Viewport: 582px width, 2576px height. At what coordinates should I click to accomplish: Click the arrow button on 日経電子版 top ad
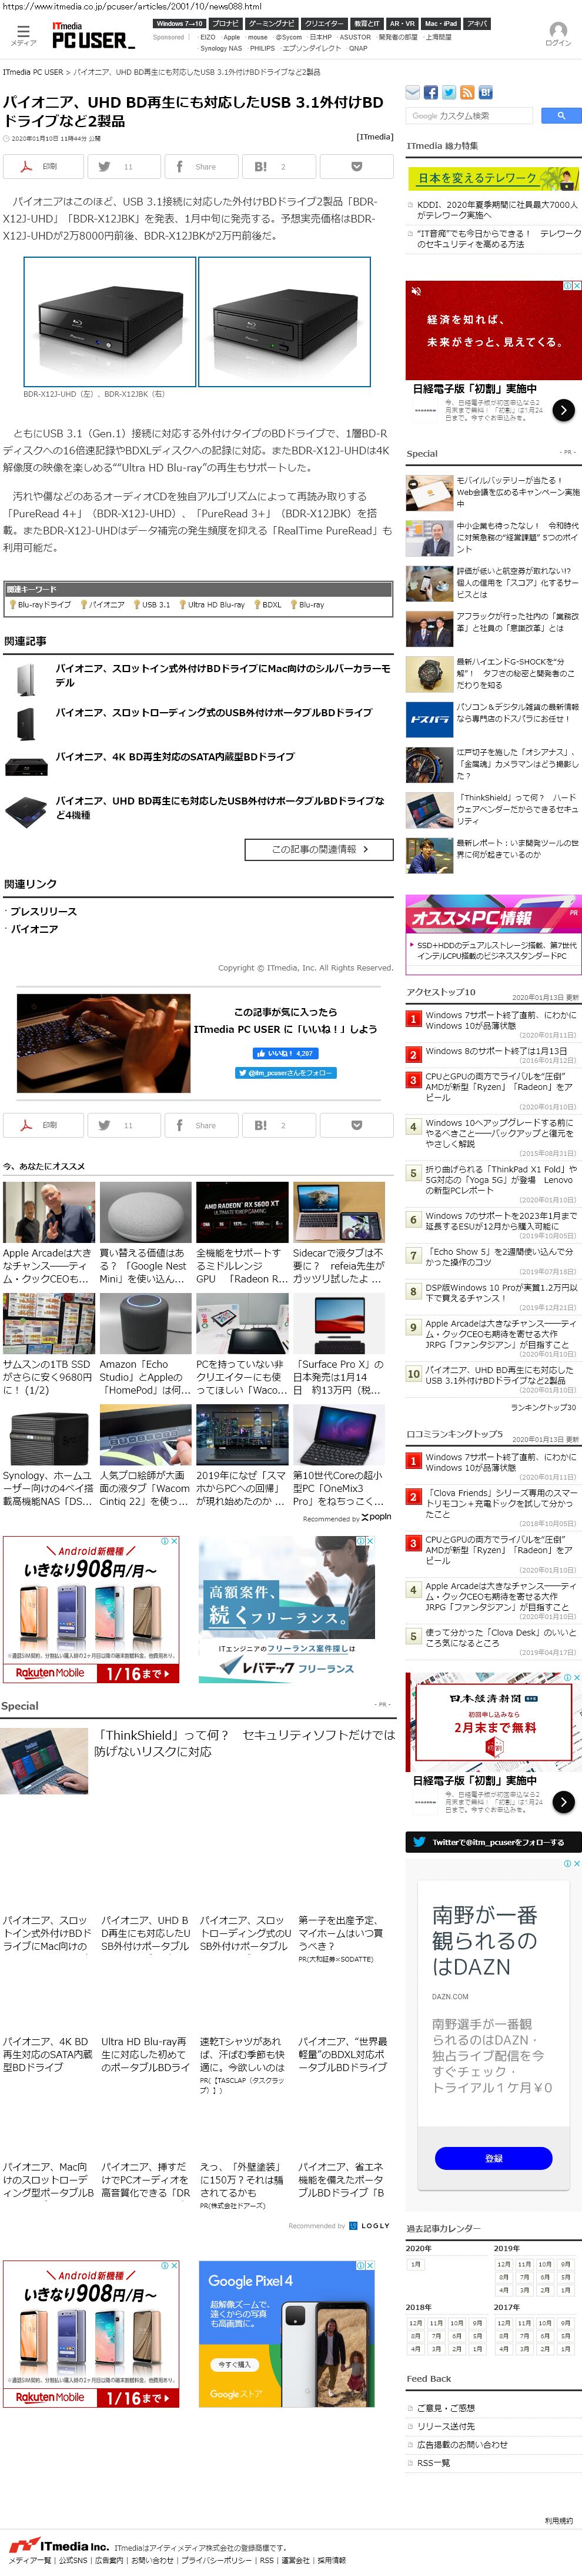pyautogui.click(x=563, y=409)
